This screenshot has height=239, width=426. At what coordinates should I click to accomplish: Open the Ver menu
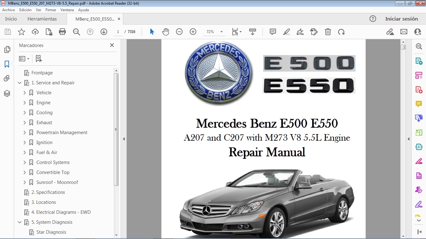(x=38, y=10)
